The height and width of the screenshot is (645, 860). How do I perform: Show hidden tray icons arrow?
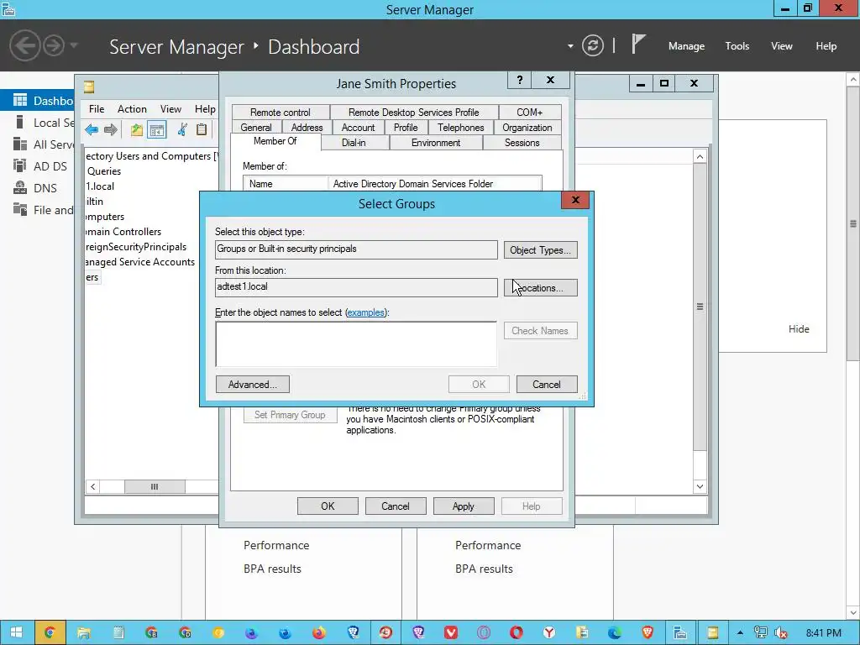pos(741,632)
